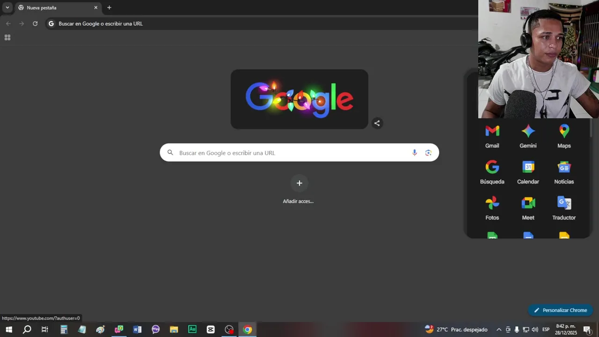Viewport: 599px width, 337px height.
Task: Open the Windows Start menu
Action: [9, 330]
